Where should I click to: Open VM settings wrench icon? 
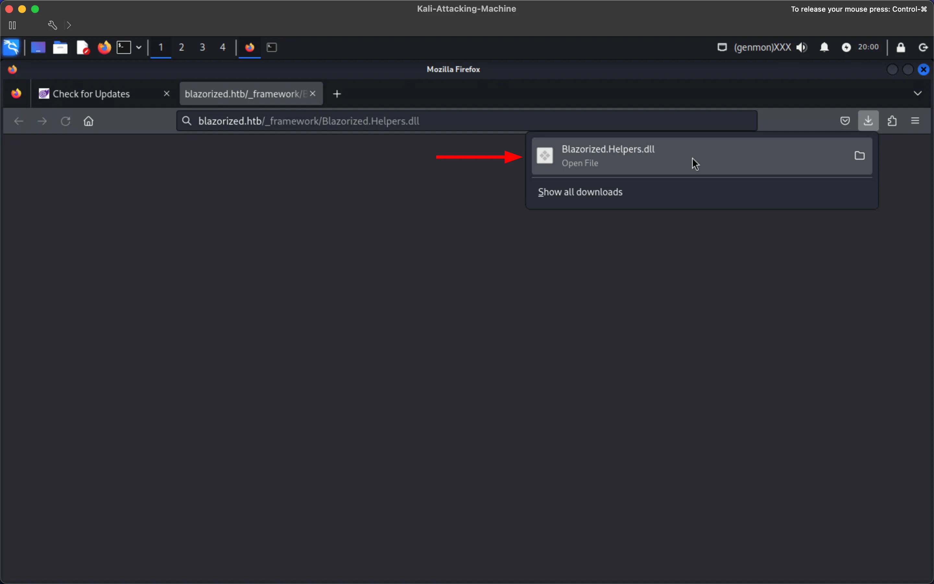pyautogui.click(x=53, y=26)
